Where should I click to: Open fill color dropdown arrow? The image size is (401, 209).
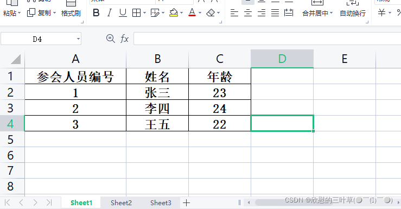(182, 13)
